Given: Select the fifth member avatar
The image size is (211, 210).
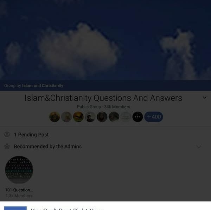Looking at the screenshot, I should [x=102, y=117].
